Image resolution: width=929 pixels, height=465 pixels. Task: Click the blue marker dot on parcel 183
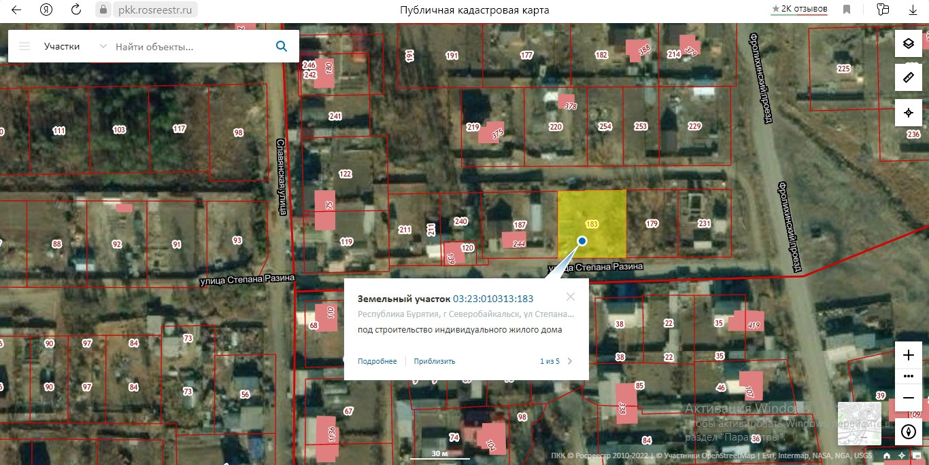(x=582, y=241)
